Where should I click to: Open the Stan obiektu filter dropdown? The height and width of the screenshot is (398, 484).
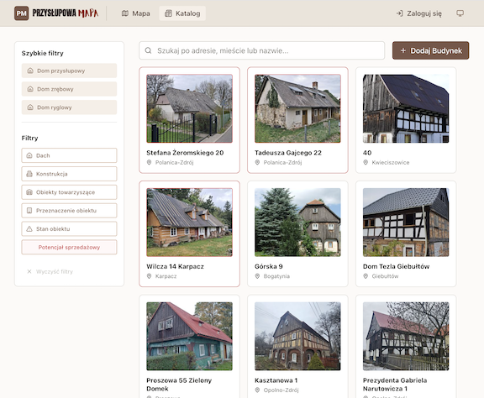click(69, 229)
